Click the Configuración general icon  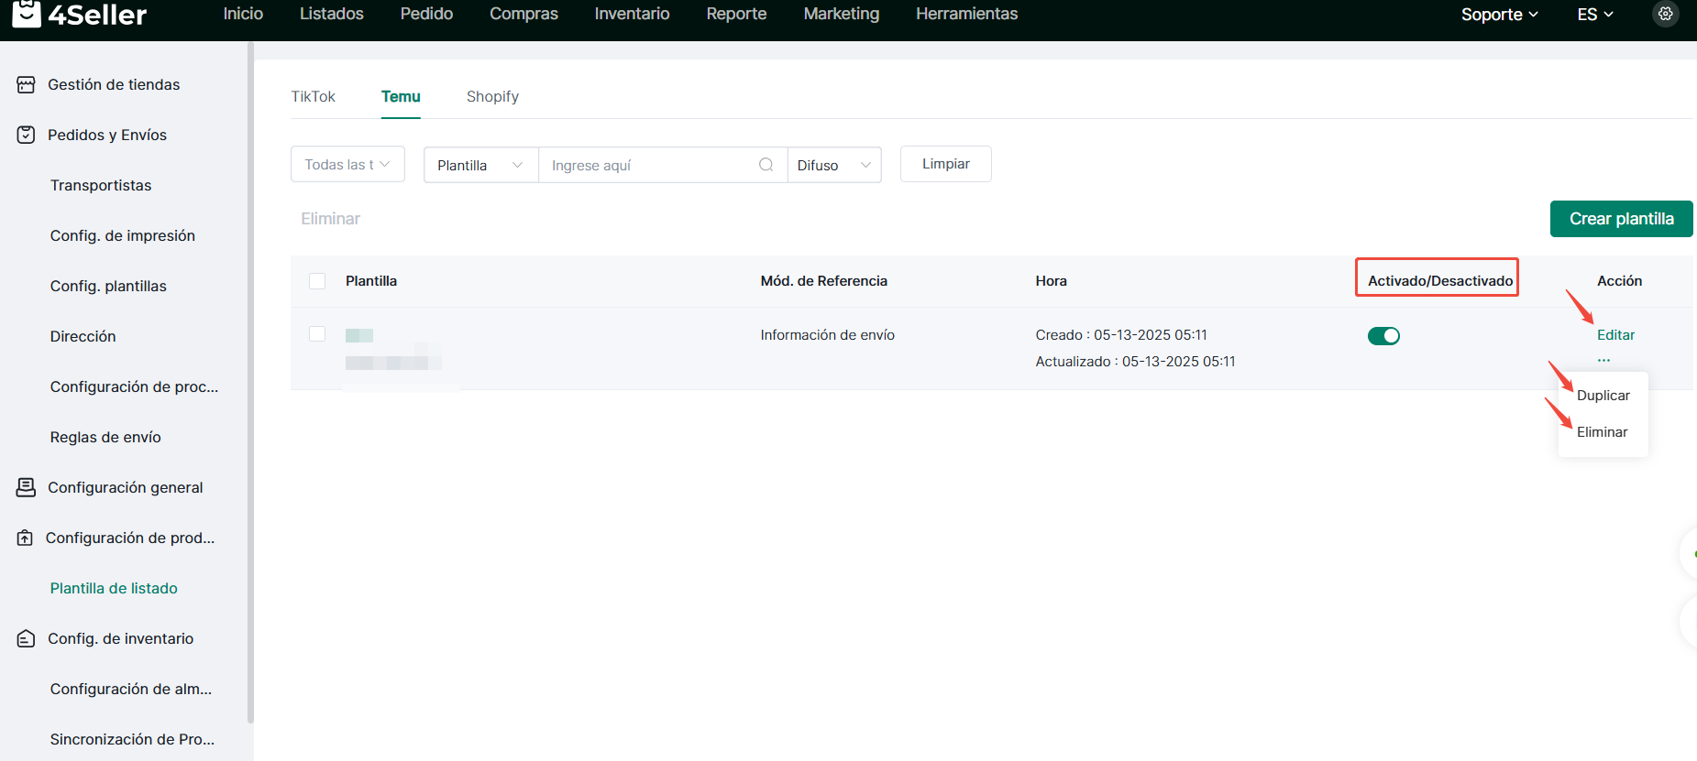point(26,487)
